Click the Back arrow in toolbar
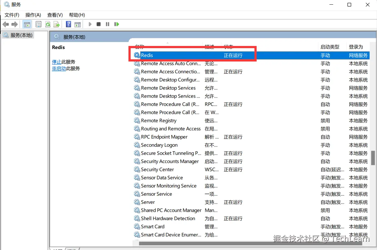 tap(6, 24)
